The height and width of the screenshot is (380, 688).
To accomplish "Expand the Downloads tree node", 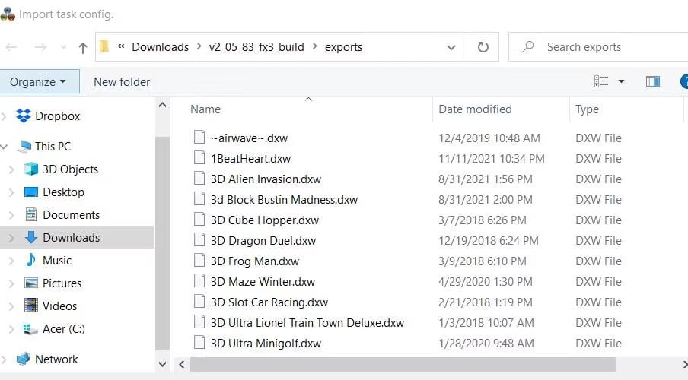I will click(12, 238).
